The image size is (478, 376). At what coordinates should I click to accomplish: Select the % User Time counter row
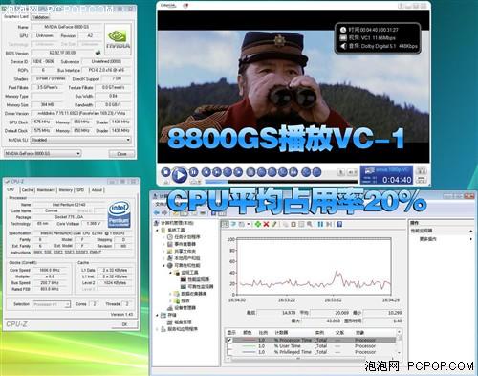point(311,346)
